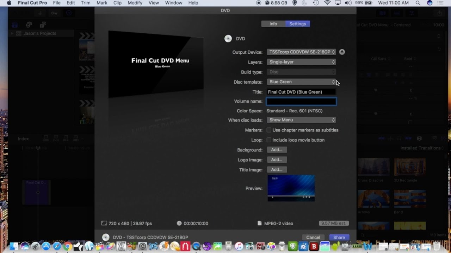Open the Layers dropdown showing Single-layer
Viewport: 451px width, 253px height.
tap(301, 62)
